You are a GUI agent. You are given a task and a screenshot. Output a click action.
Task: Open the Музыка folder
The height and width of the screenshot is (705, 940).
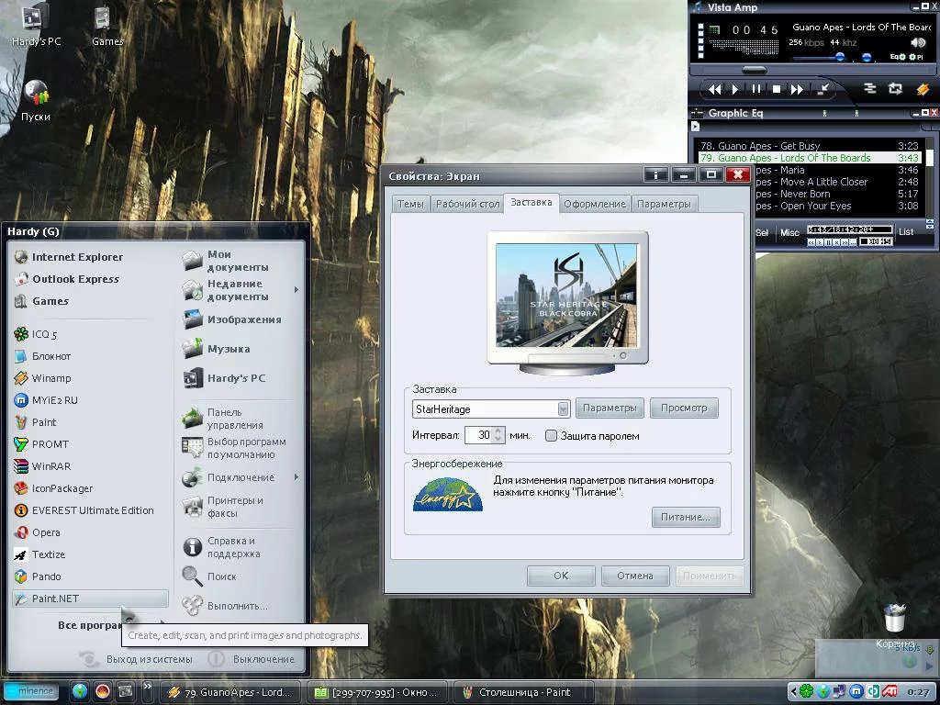click(x=217, y=349)
